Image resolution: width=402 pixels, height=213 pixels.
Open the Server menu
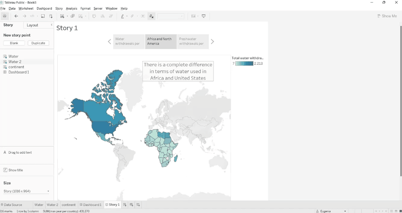coord(98,8)
